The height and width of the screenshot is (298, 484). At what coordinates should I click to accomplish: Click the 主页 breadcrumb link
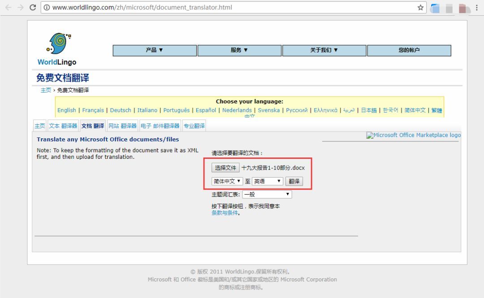click(46, 90)
